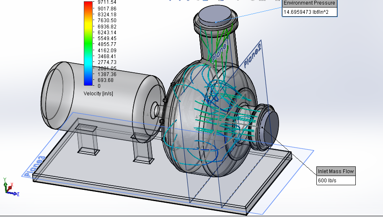Click the left motor support leg
This screenshot has height=217, width=383.
(x=88, y=140)
